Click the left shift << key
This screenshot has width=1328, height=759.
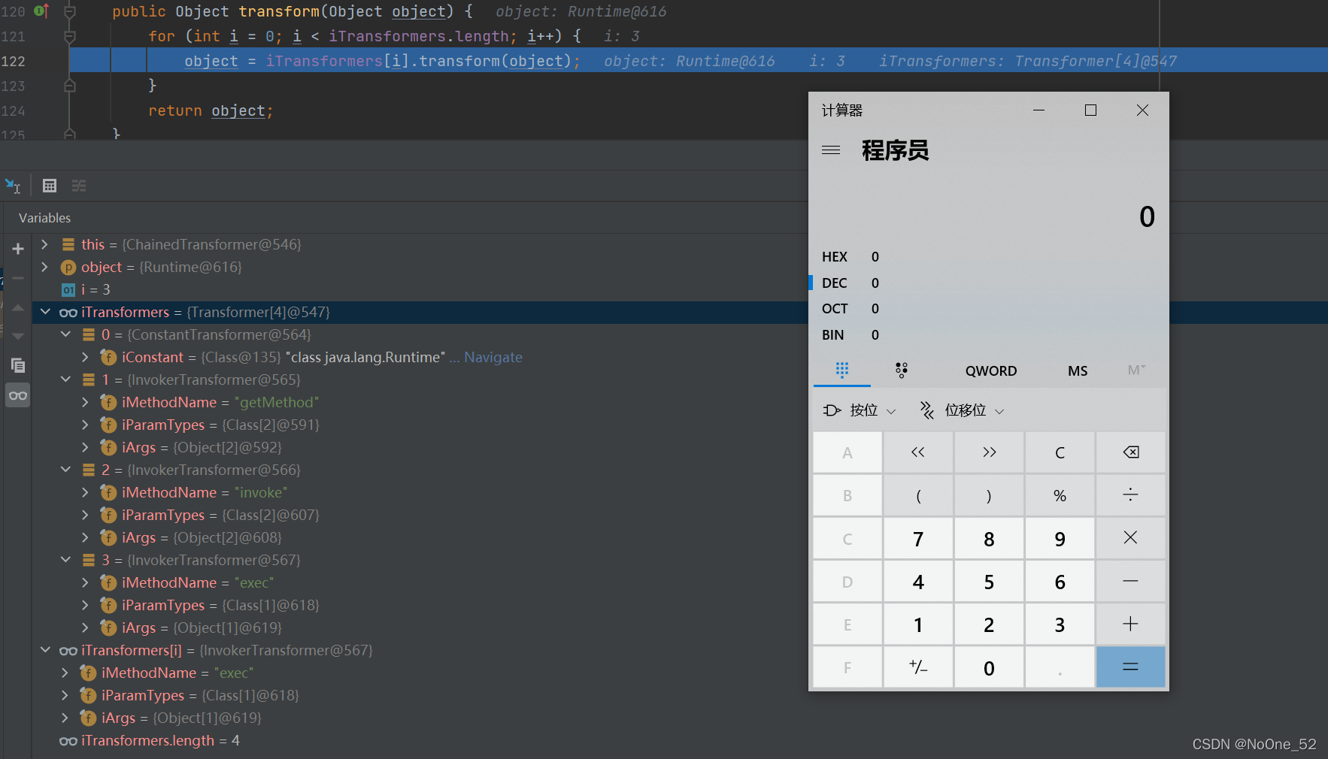coord(918,452)
